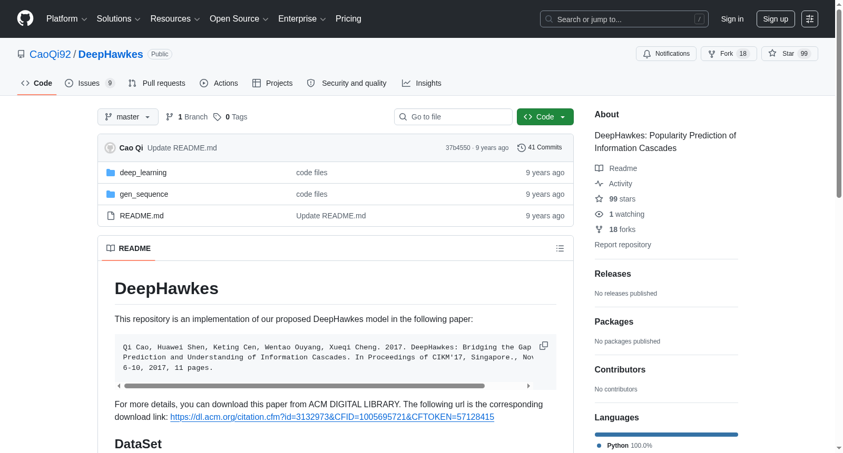Open the Activity link in About
Screen dimensions: 843x453
614,184
